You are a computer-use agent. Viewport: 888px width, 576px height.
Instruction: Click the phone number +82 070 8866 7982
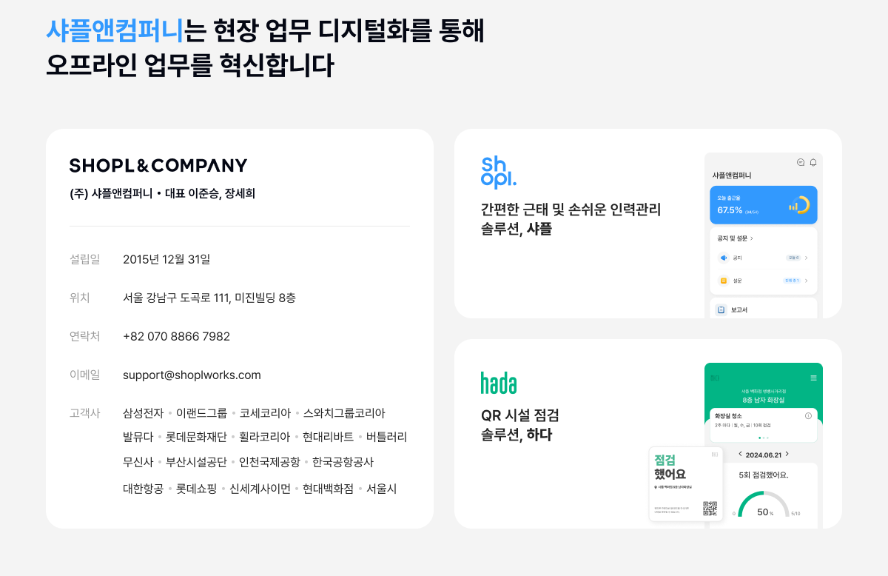tap(176, 337)
